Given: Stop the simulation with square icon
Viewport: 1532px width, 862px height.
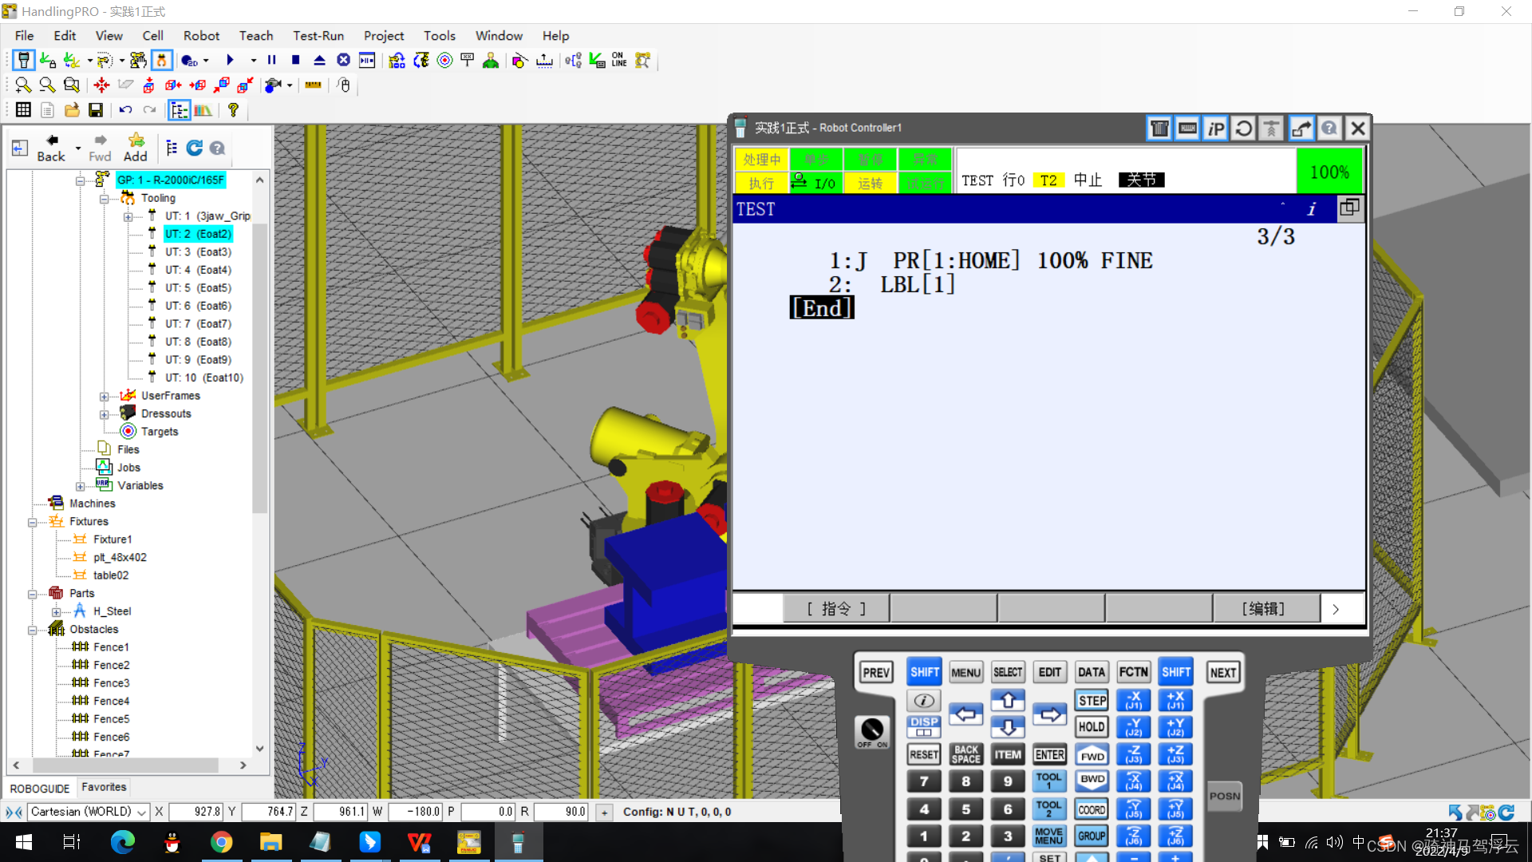Looking at the screenshot, I should 295,61.
